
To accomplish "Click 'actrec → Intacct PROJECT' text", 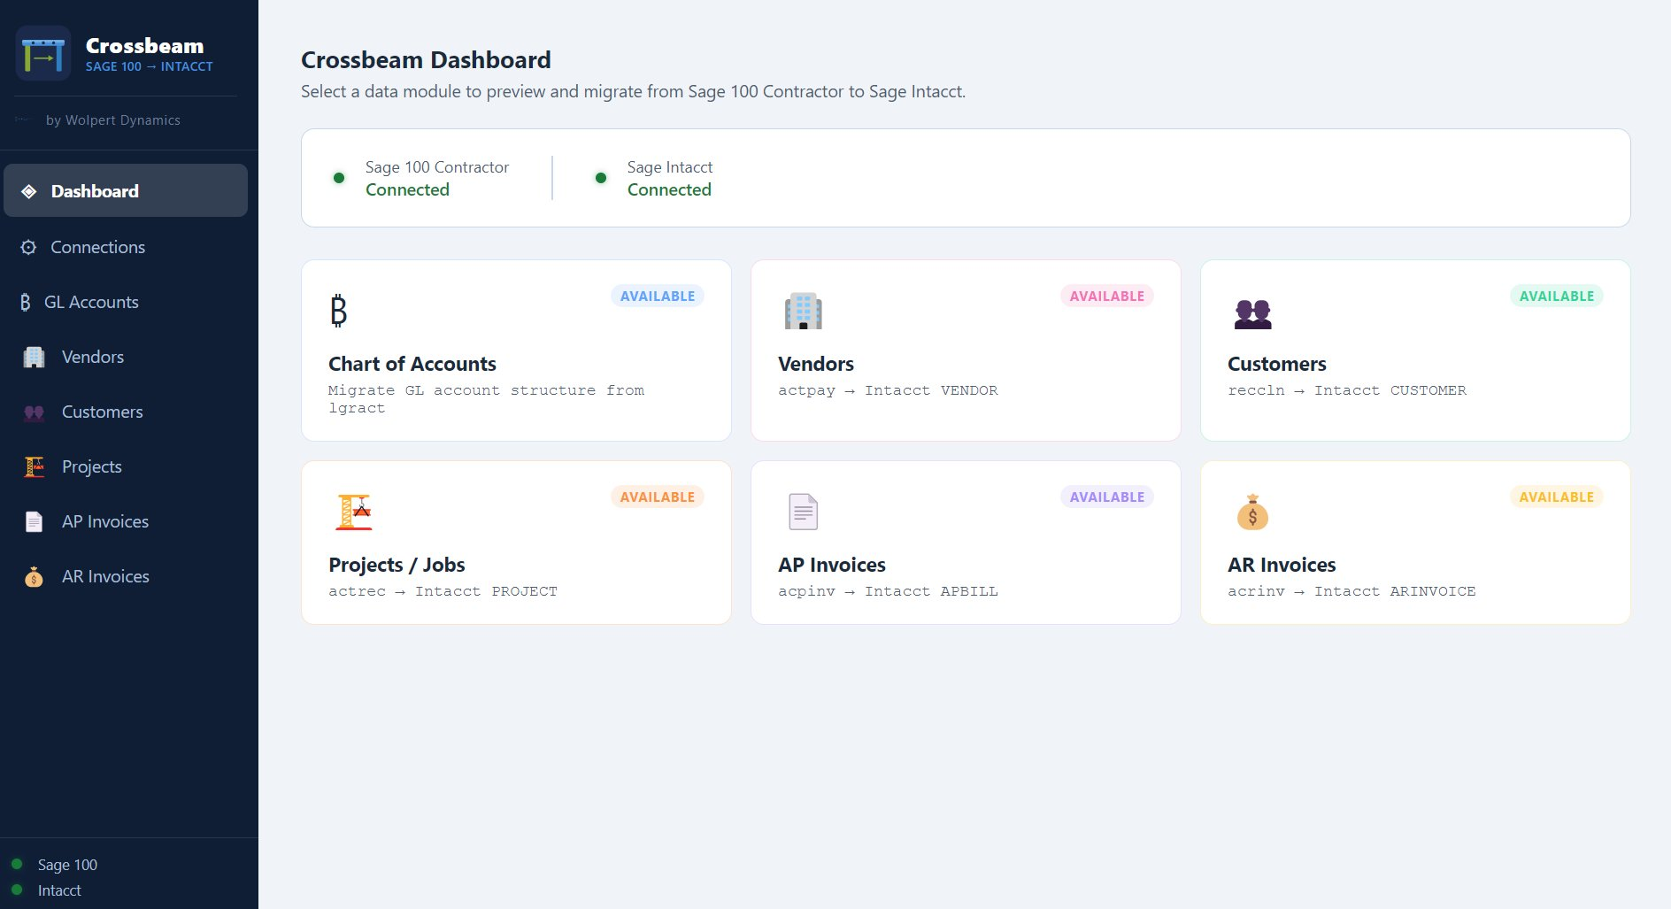I will [443, 591].
